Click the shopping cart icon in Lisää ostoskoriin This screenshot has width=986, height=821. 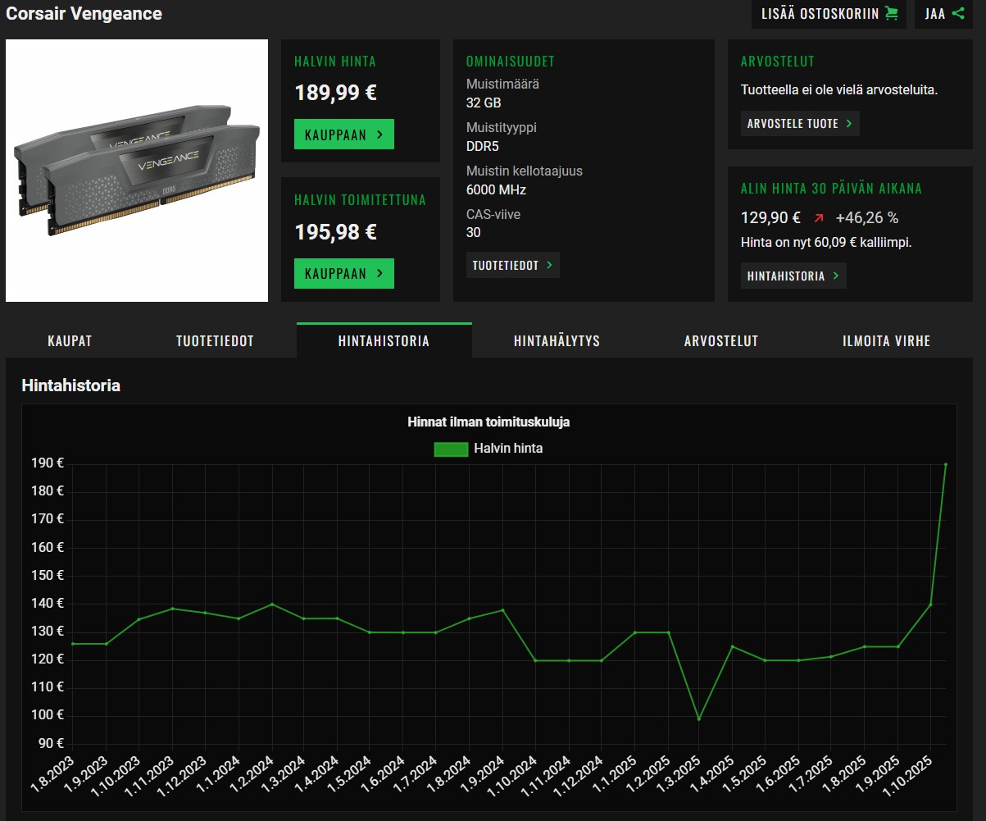click(x=892, y=14)
